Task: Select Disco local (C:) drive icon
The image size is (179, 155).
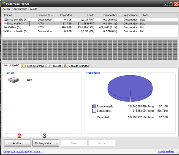Action: 5,23
